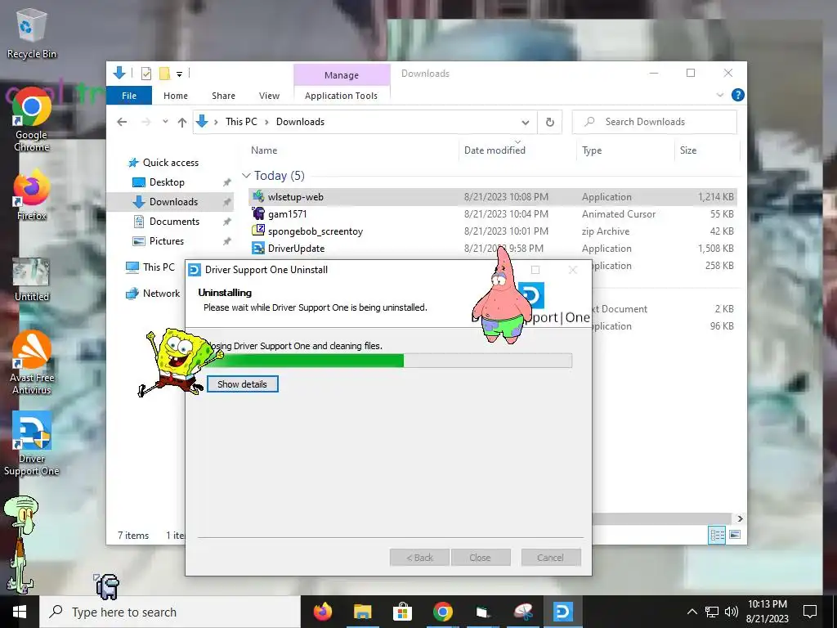Open Untitled desktop file thumbnail
Viewport: 837px width, 628px height.
tap(31, 280)
